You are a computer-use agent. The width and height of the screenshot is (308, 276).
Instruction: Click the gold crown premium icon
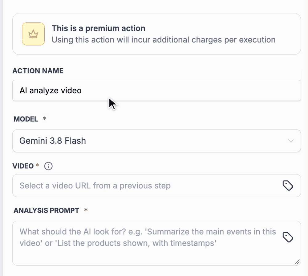33,34
